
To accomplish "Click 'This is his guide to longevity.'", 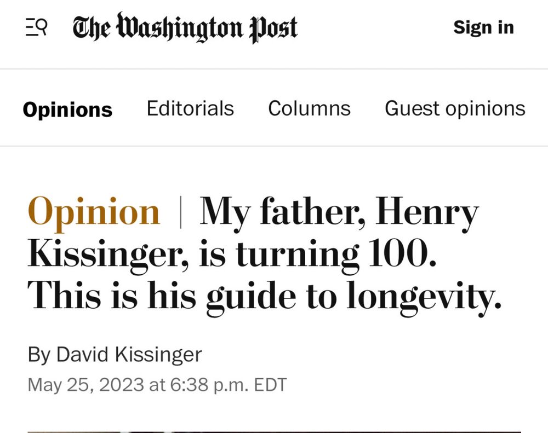I will (265, 297).
